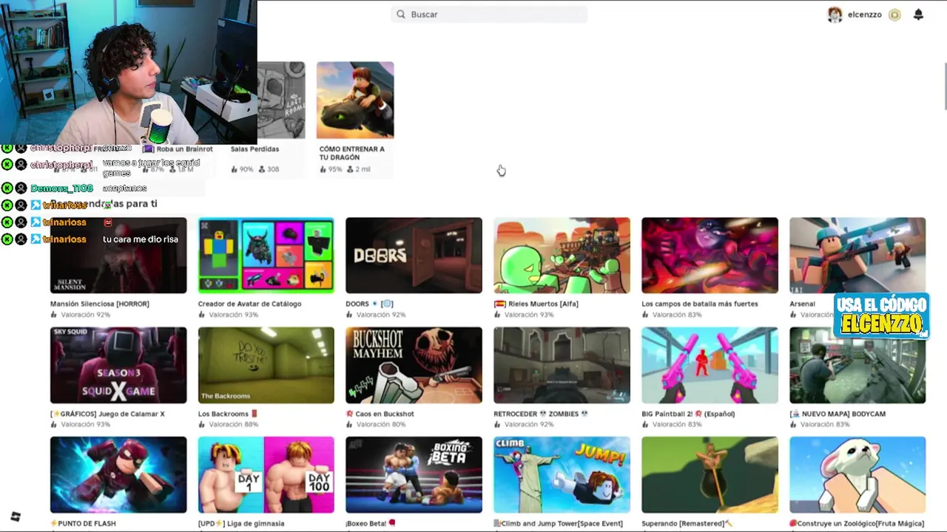Screen dimensions: 947x532
Task: Click the Juego de Calamar X title
Action: click(107, 414)
